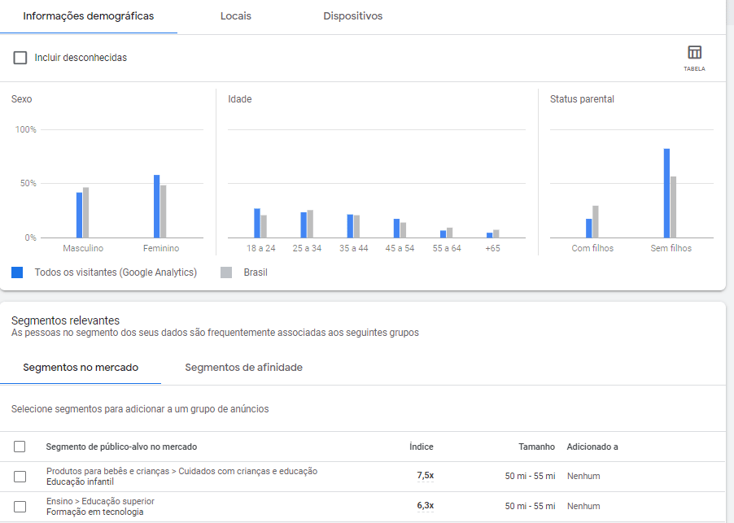Image resolution: width=734 pixels, height=523 pixels.
Task: Open the Dispositivos tab
Action: tap(352, 16)
